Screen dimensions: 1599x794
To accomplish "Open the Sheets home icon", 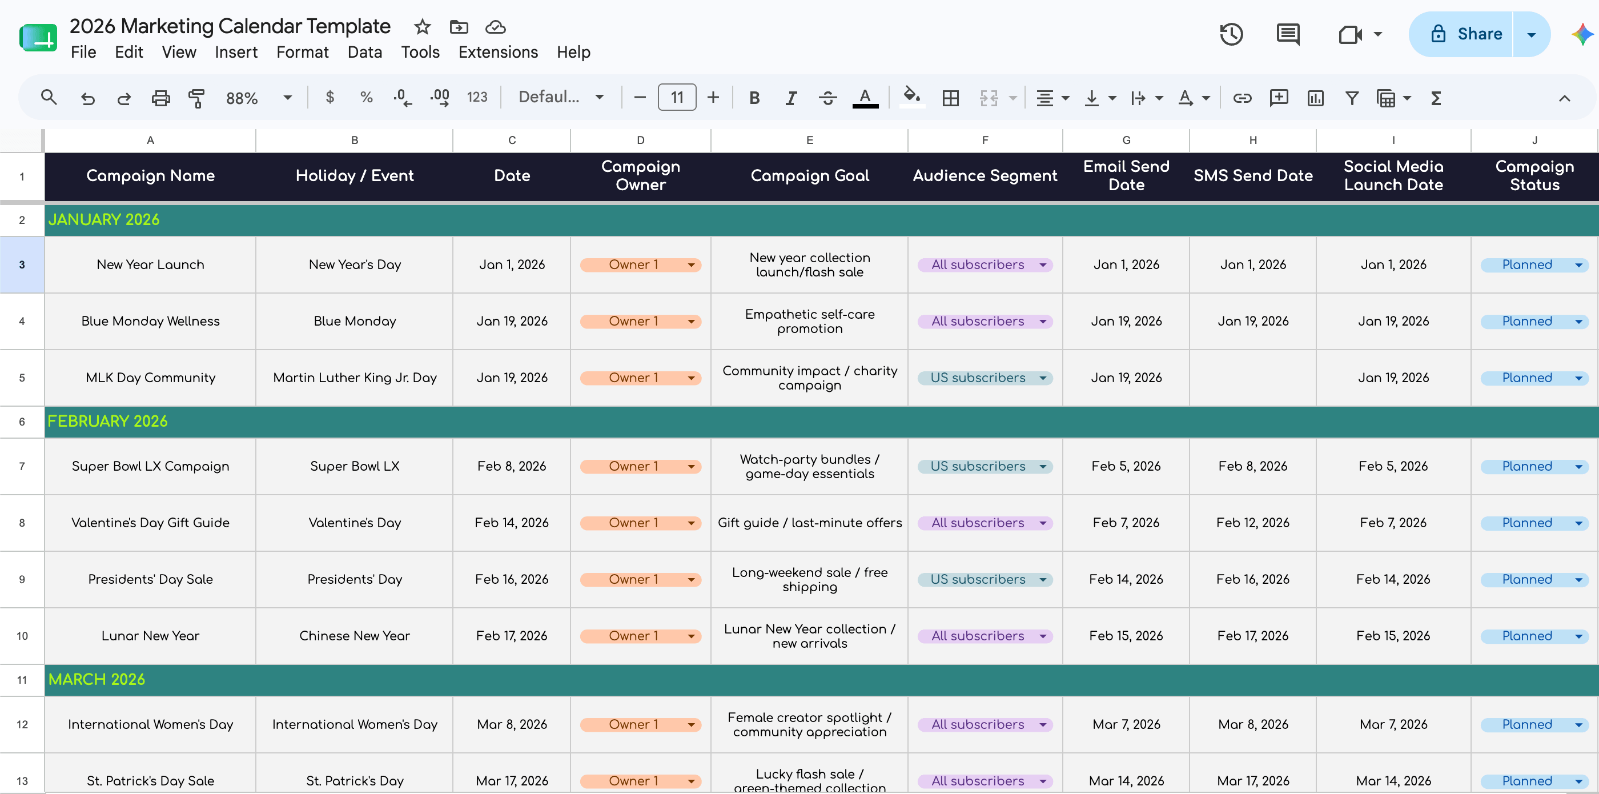I will (x=38, y=38).
